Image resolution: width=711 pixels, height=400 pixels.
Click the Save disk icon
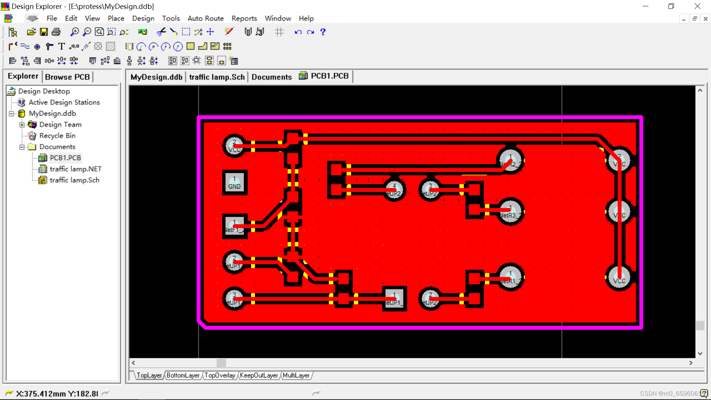44,32
